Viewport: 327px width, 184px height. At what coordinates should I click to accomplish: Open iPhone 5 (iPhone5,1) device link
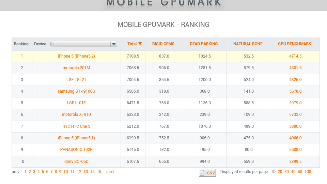point(76,138)
